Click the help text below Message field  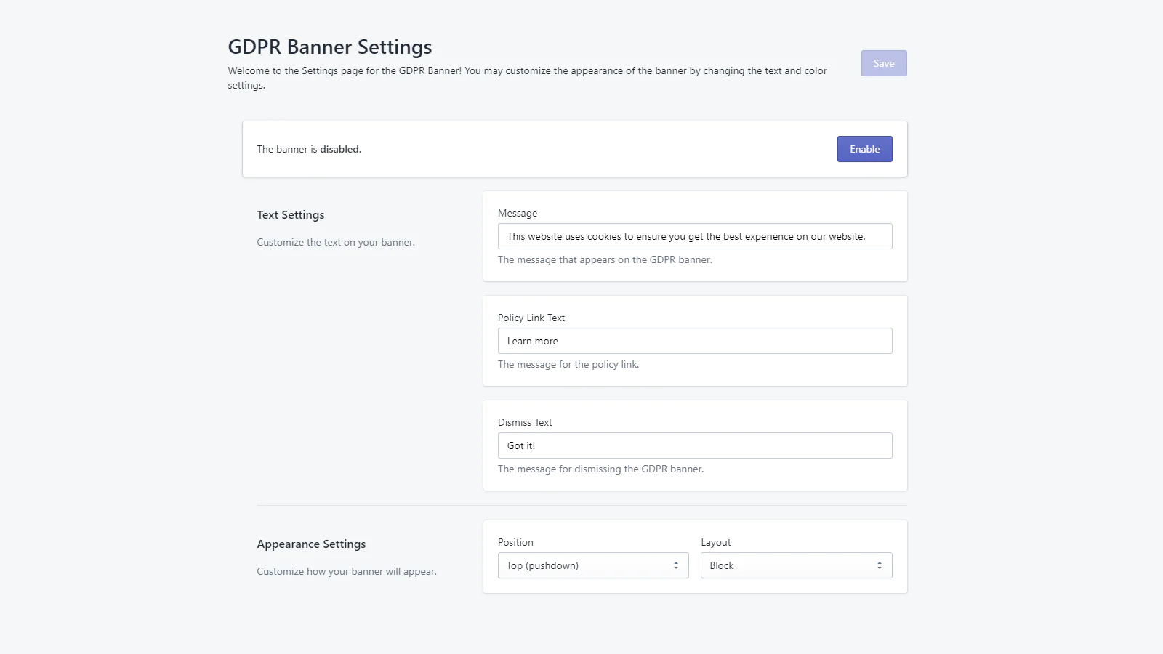[x=605, y=259]
